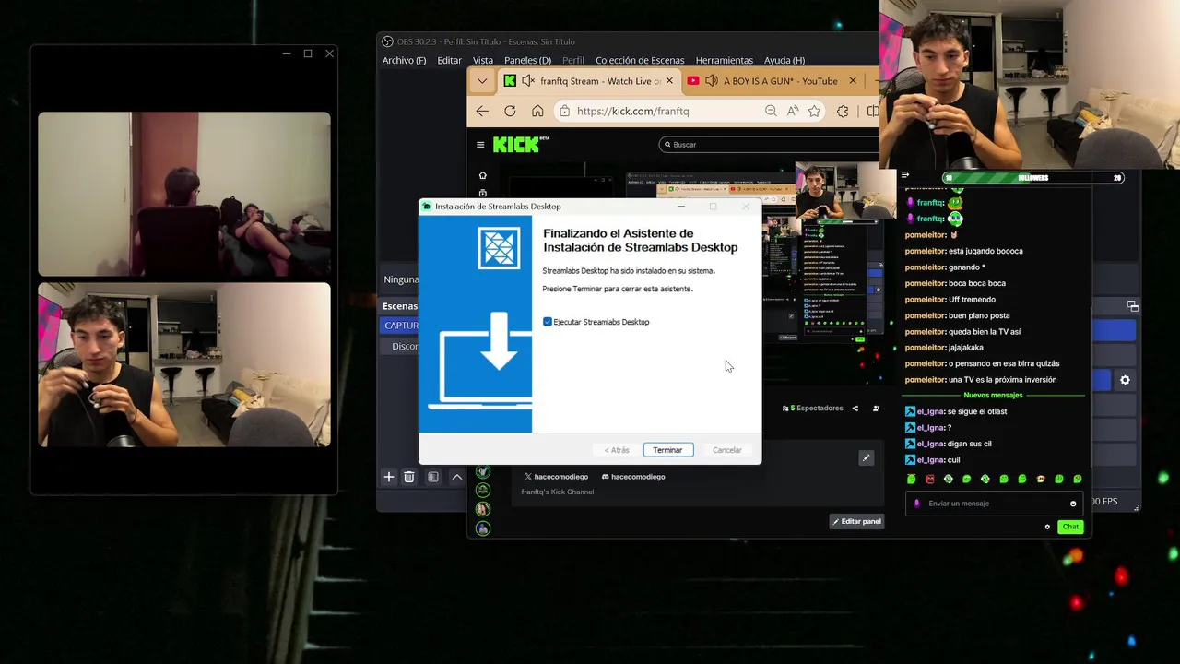Open the Herramientas menu in OBS

point(724,60)
